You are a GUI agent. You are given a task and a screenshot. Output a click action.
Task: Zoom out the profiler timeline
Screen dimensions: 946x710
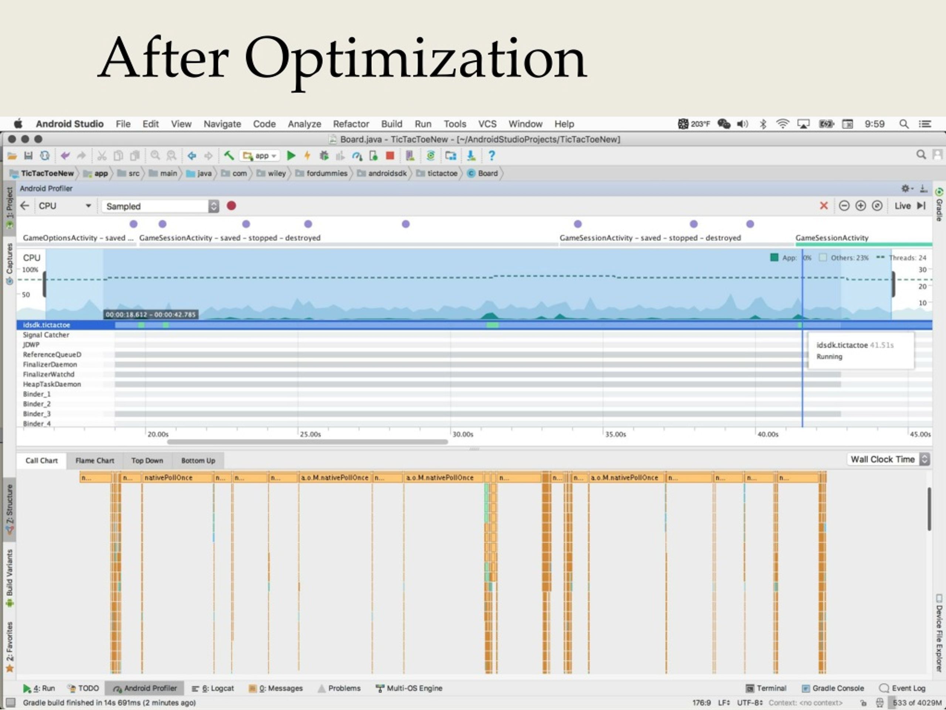click(844, 206)
